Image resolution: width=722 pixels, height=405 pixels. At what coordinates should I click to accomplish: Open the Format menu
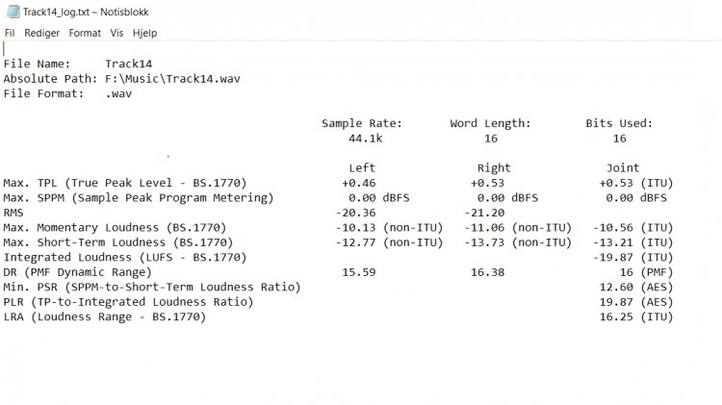coord(85,33)
